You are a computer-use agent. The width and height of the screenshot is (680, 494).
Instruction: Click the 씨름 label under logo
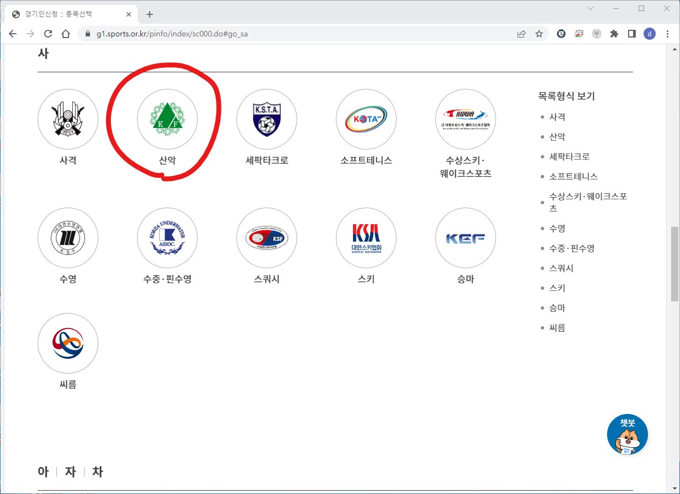pos(68,385)
